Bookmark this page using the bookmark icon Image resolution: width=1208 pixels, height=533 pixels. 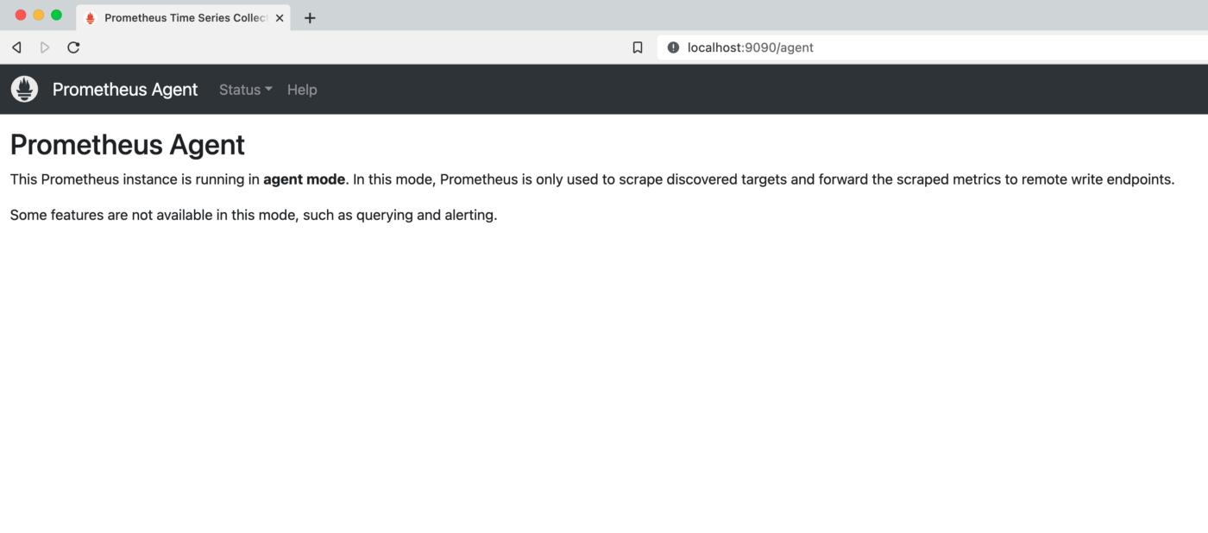638,47
